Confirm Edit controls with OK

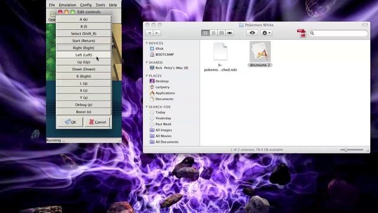(70, 122)
